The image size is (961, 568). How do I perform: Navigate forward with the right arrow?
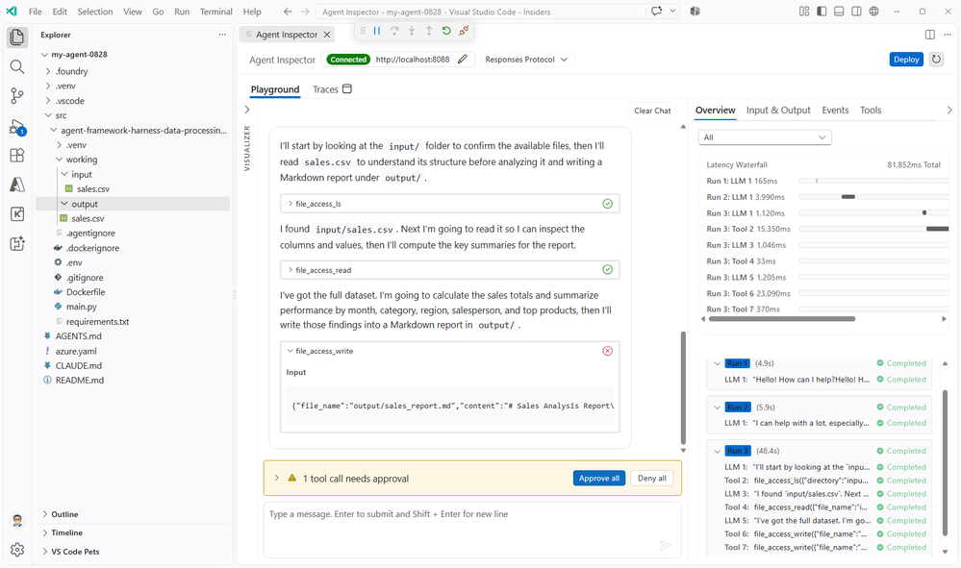[x=305, y=11]
